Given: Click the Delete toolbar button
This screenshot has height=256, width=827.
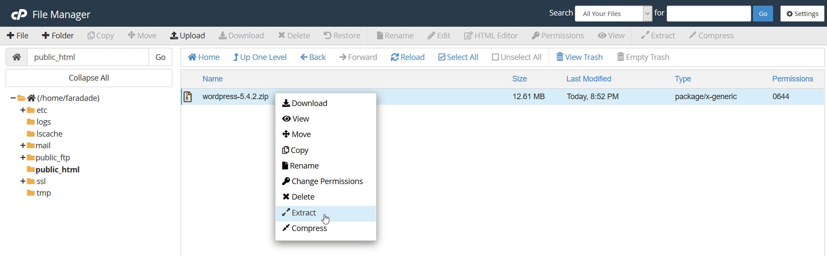Looking at the screenshot, I should 294,35.
